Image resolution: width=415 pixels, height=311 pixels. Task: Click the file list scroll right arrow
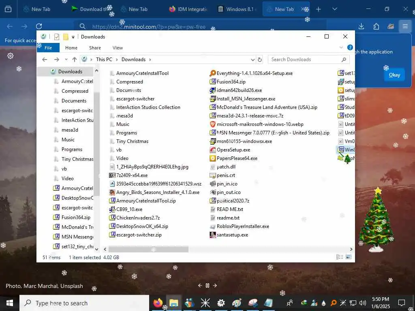[351, 249]
